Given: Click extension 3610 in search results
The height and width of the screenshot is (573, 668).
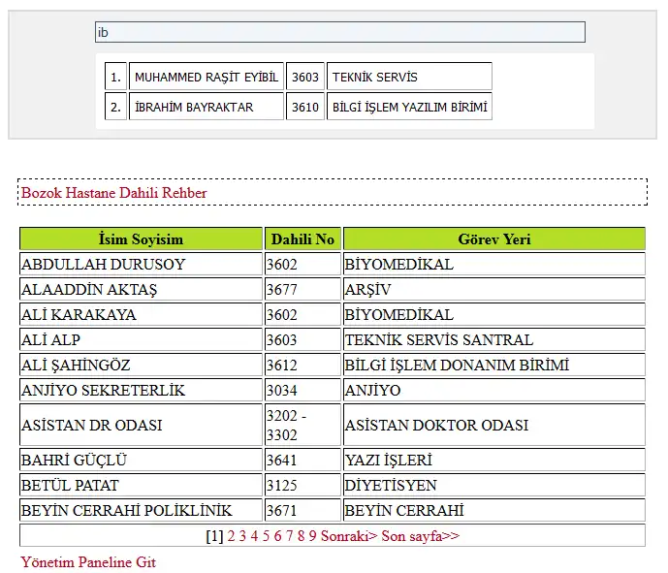Looking at the screenshot, I should (305, 107).
